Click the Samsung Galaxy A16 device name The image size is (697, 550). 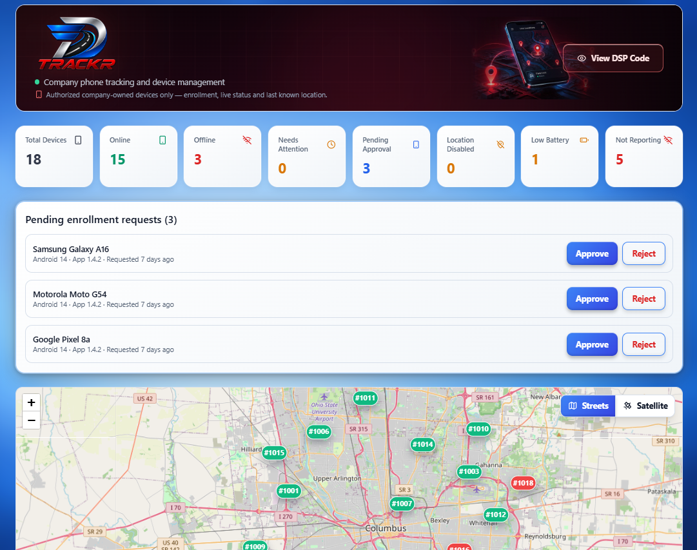(71, 250)
